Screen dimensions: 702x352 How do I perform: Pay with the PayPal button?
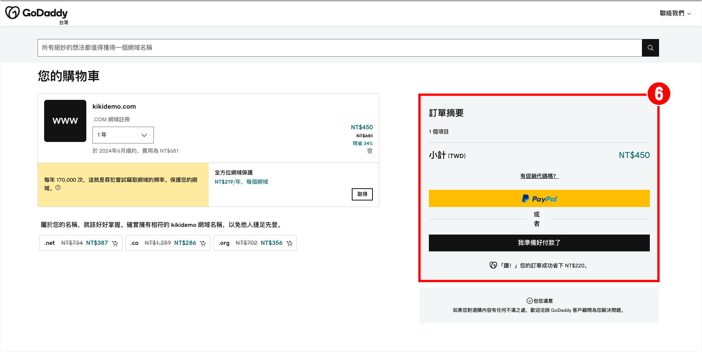tap(539, 199)
